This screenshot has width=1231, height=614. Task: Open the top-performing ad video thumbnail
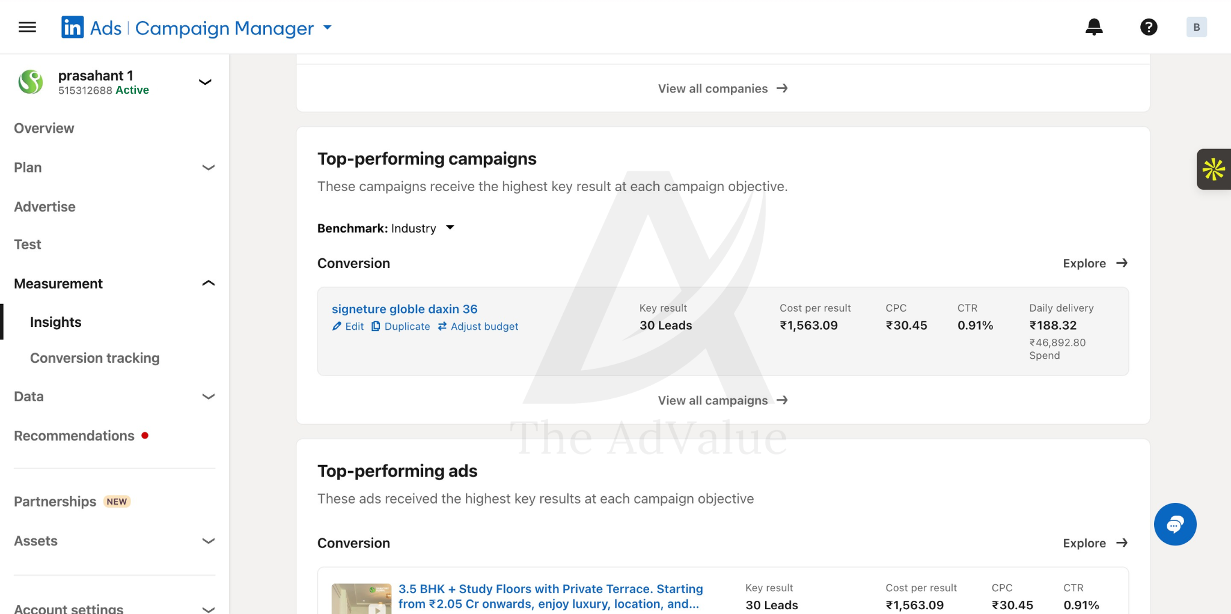(x=361, y=598)
